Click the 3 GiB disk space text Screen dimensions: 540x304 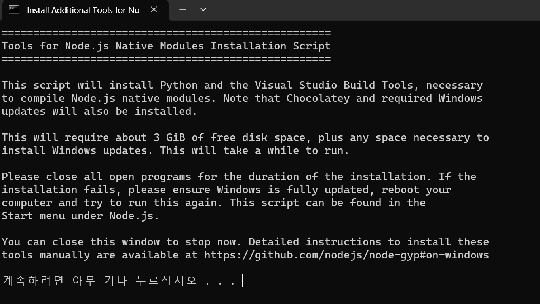pyautogui.click(x=169, y=137)
